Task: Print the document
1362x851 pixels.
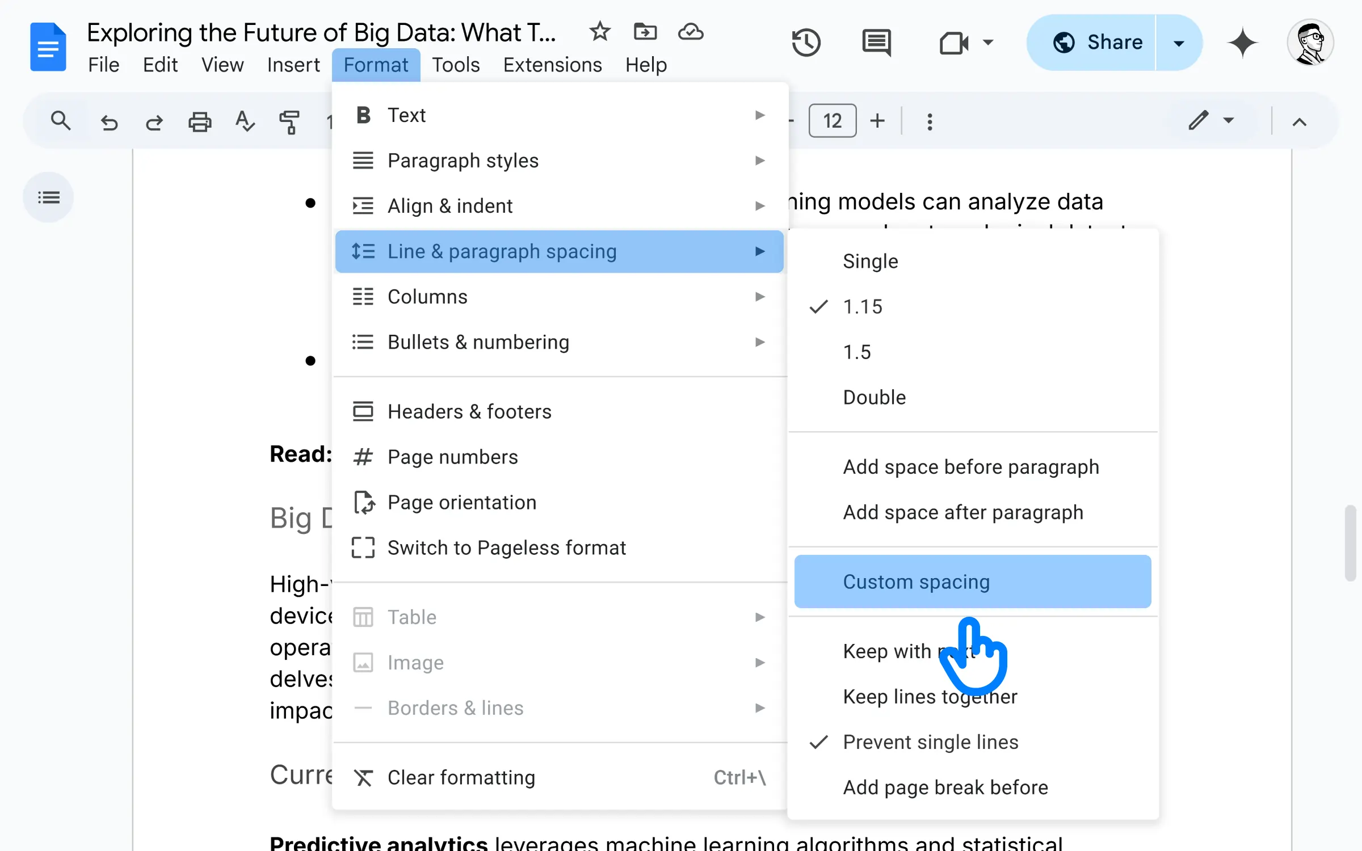Action: coord(200,121)
